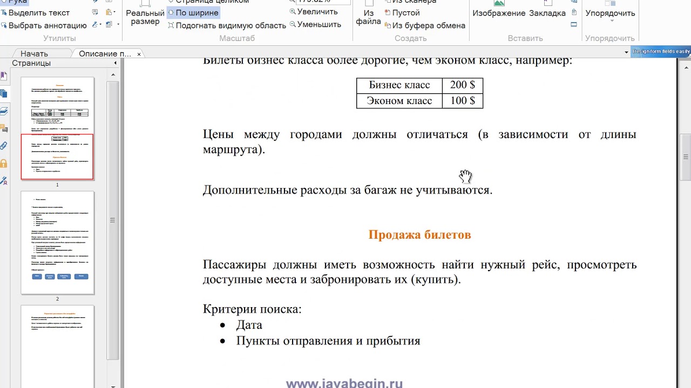Screen dimensions: 691x388
Task: Open the attachments paperclip panel
Action: [x=4, y=145]
